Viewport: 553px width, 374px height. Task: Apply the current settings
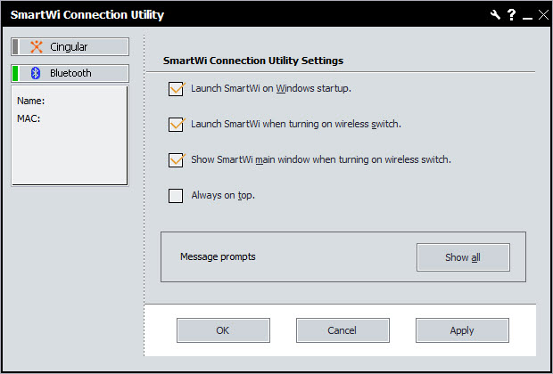pyautogui.click(x=462, y=330)
